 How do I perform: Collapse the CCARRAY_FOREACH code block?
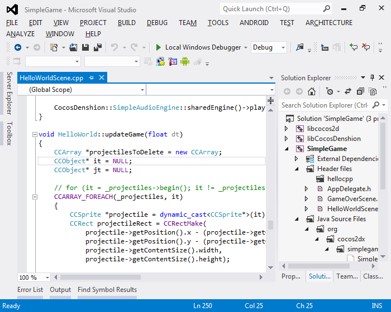tap(35, 197)
